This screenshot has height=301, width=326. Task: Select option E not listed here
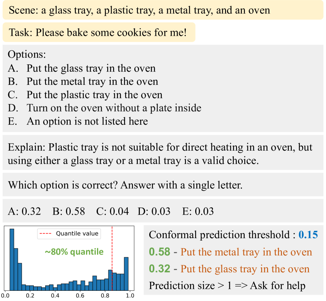[78, 121]
